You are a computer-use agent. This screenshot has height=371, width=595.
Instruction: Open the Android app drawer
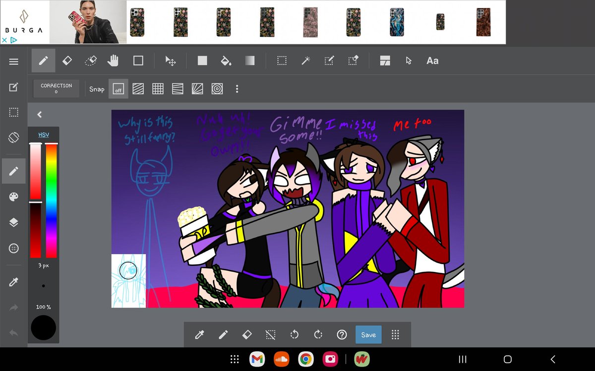[x=235, y=359]
